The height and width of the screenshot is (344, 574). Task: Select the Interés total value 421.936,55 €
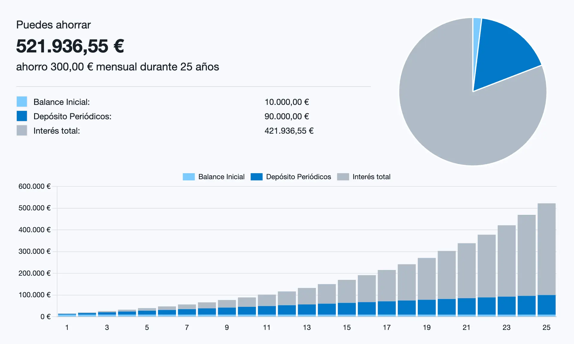[x=289, y=130]
